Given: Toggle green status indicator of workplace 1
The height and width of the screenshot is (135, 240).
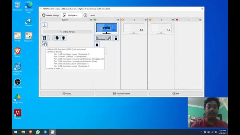Looking at the screenshot, I should (95, 20).
